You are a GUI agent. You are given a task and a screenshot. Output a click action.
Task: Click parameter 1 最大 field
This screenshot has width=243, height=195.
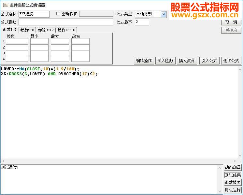60,41
